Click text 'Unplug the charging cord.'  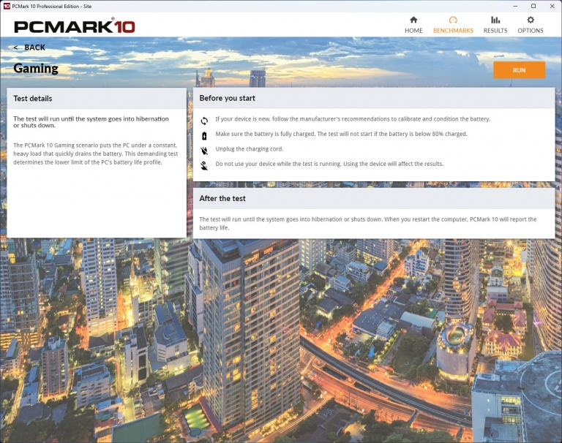click(x=250, y=149)
